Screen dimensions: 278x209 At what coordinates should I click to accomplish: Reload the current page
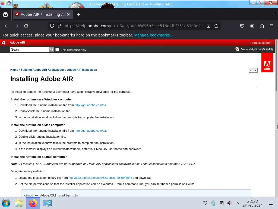(x=26, y=26)
